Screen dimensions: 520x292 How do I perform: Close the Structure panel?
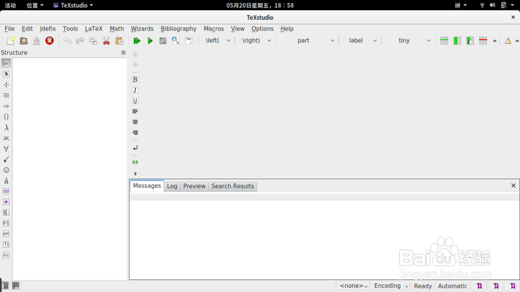[123, 52]
